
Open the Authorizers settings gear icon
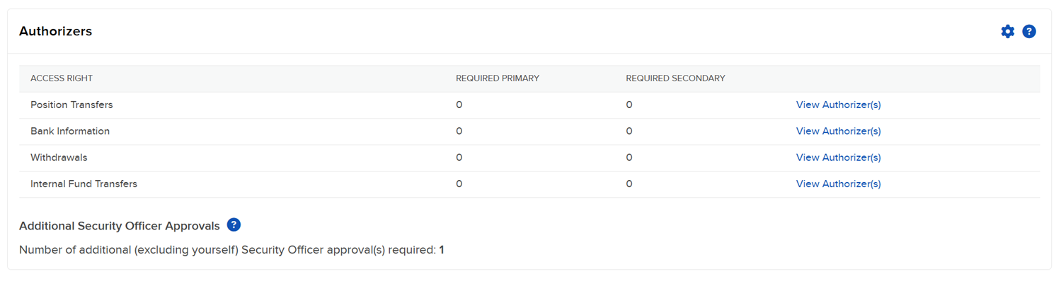pos(1007,31)
